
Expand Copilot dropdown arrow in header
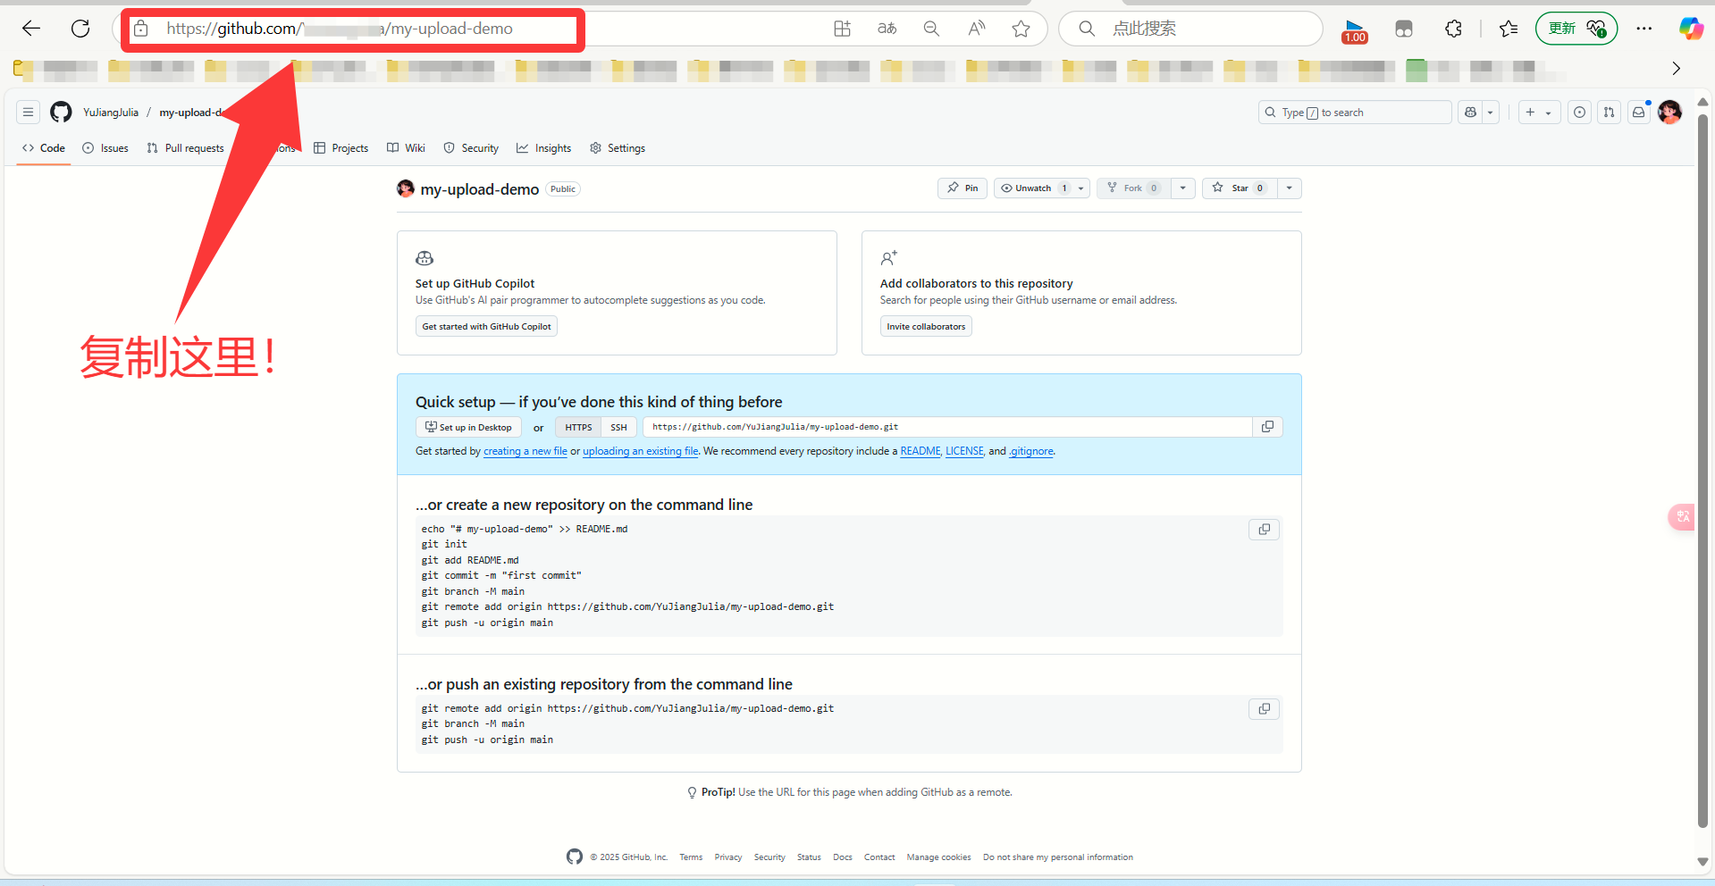point(1490,112)
